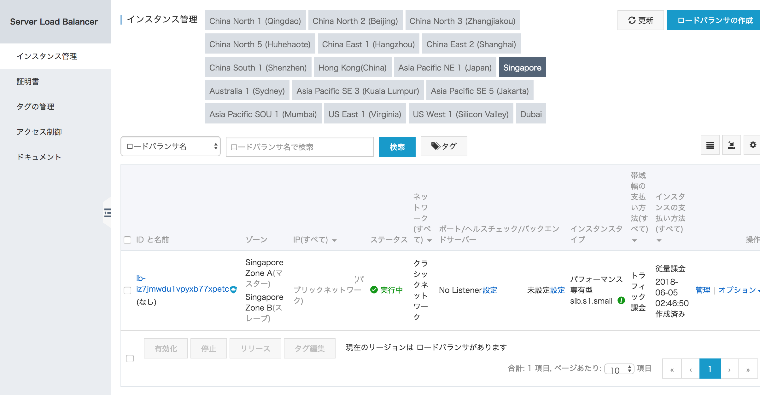The image size is (760, 395).
Task: Click the green running status check icon
Action: 374,290
